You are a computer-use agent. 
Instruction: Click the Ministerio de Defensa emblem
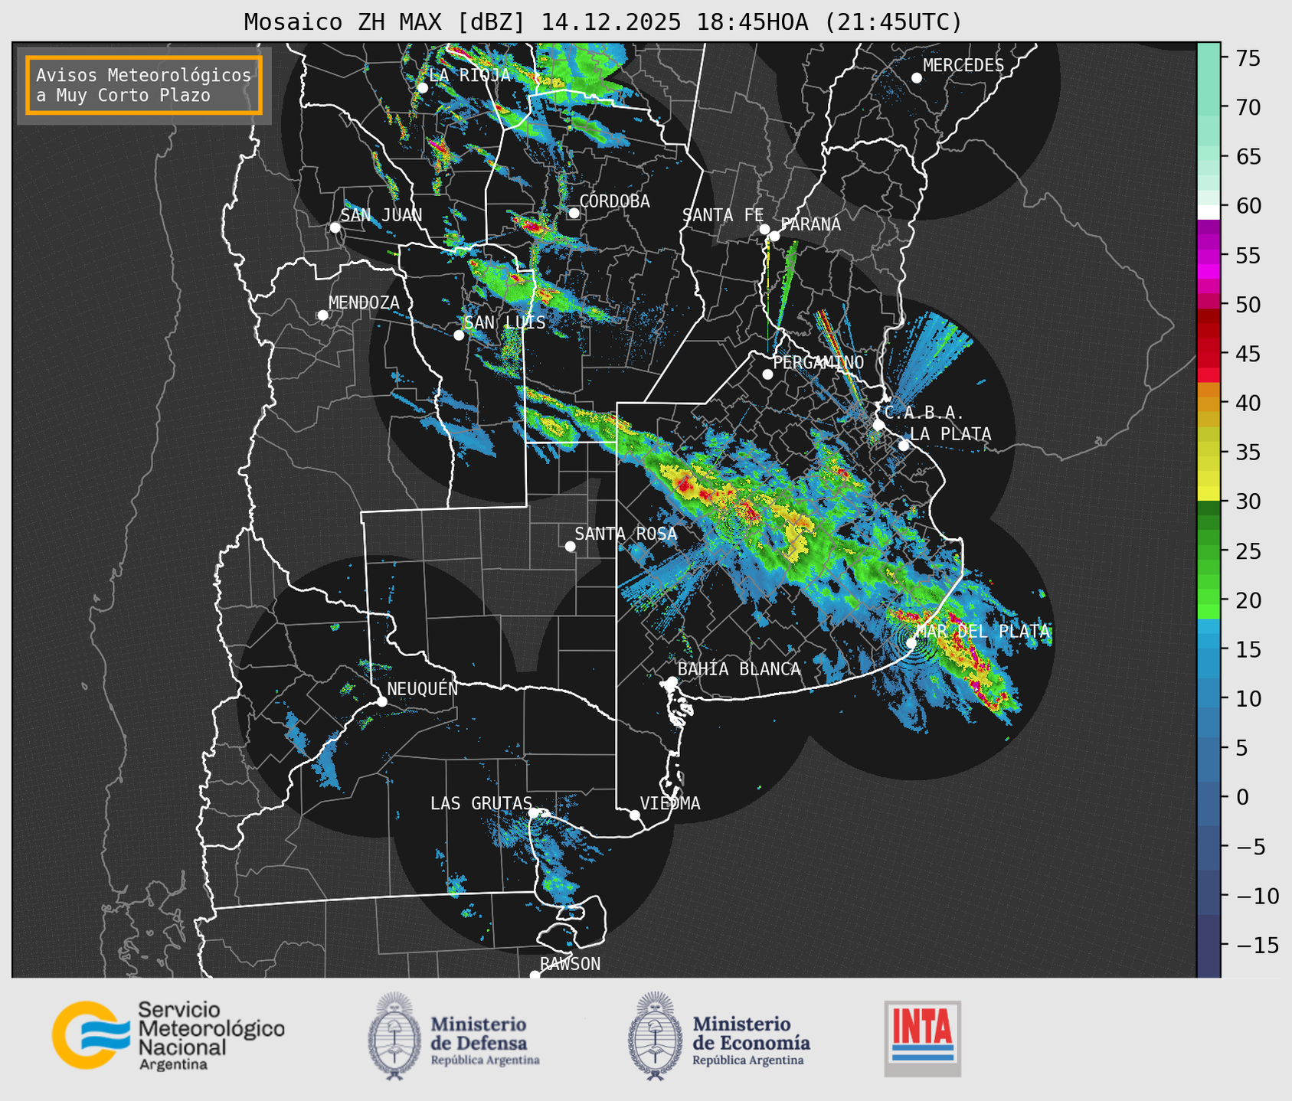click(x=394, y=1037)
